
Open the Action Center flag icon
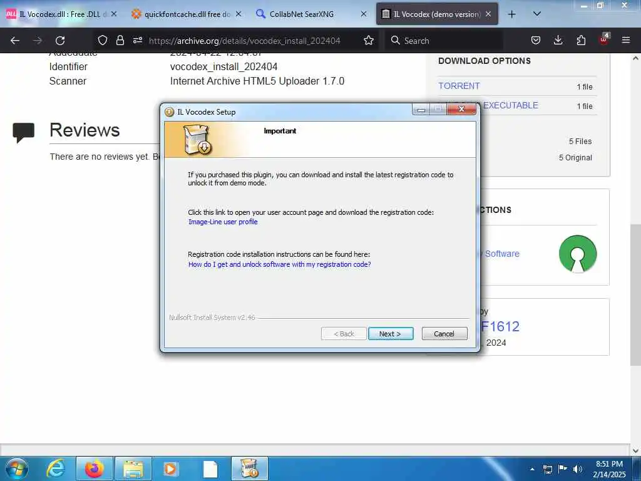[563, 468]
